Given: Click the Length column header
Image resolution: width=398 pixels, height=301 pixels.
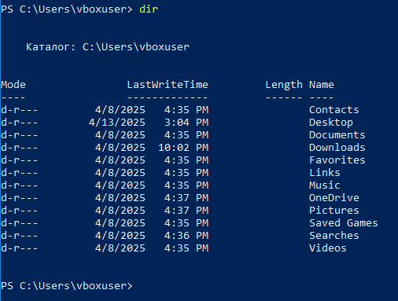Looking at the screenshot, I should pyautogui.click(x=284, y=85).
